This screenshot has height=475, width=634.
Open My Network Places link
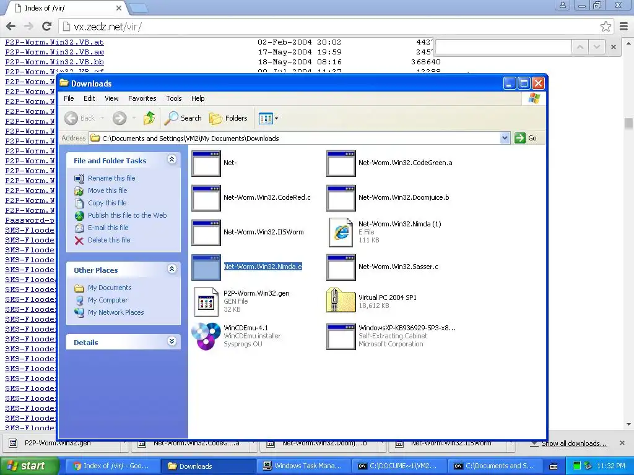(x=116, y=312)
